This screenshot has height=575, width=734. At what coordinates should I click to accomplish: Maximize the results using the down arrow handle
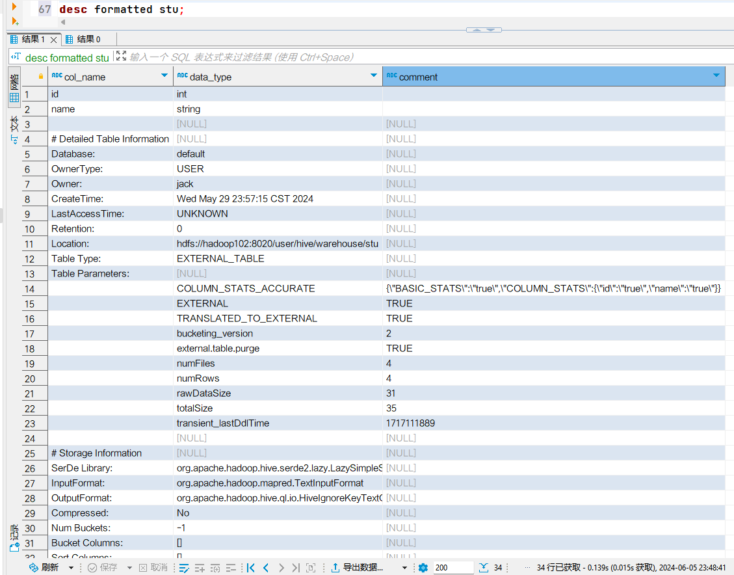[491, 29]
